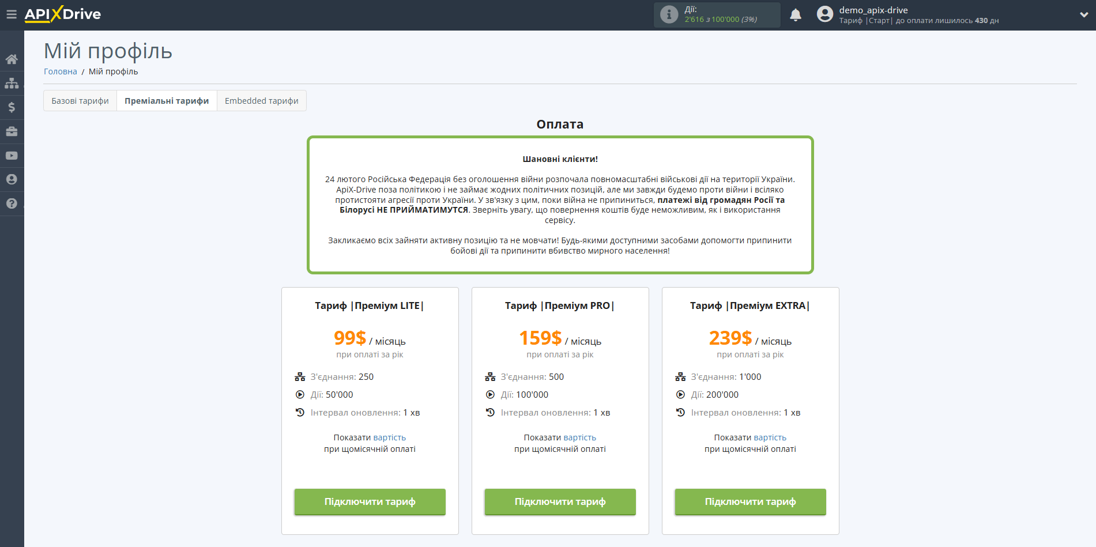Open the Embedded тарифи tab
This screenshot has width=1096, height=547.
coord(262,101)
